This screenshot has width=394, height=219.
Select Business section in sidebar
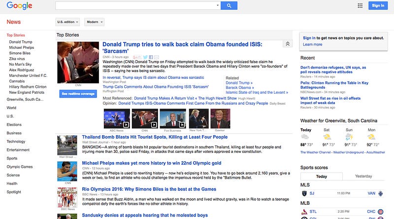14,133
